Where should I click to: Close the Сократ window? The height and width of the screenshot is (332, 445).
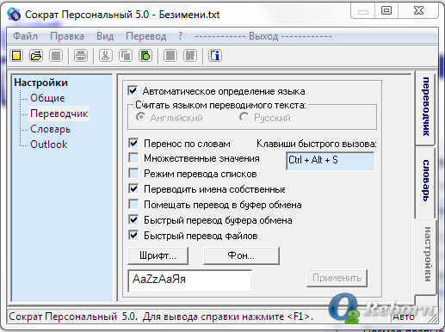point(418,11)
